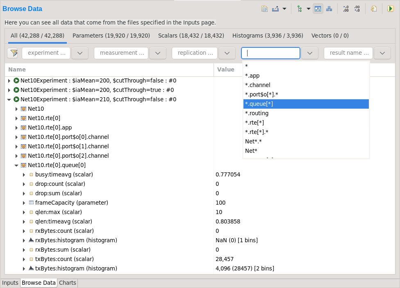400x288 pixels.
Task: Open the replication filter dropdown
Action: click(227, 53)
